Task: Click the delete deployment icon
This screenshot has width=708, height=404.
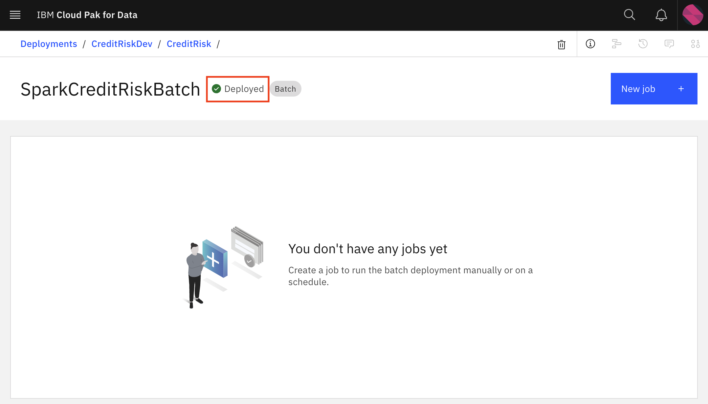Action: pyautogui.click(x=561, y=43)
